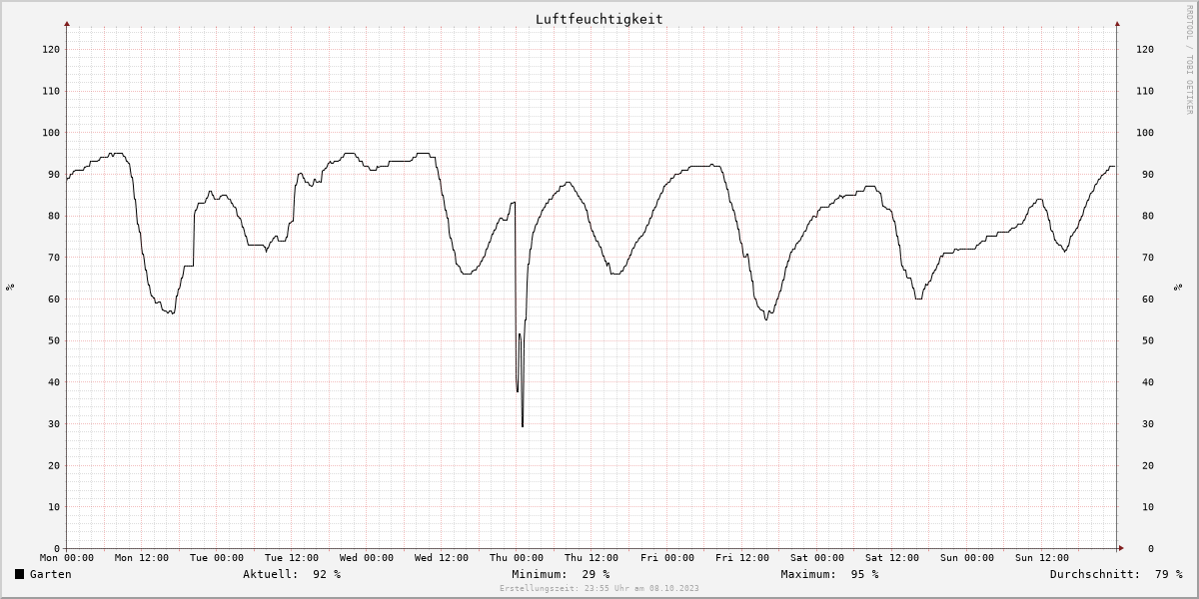
Task: Click the '70' label on the right axis
Action: 1148,258
